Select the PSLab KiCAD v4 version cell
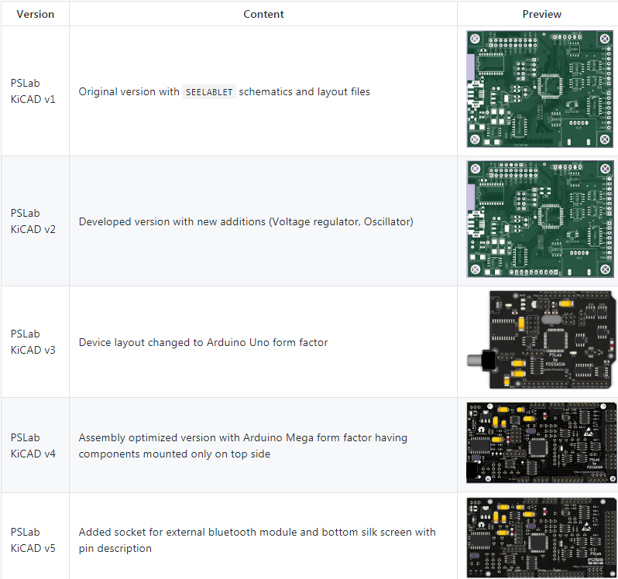Viewport: 618px width, 579px height. pyautogui.click(x=35, y=445)
